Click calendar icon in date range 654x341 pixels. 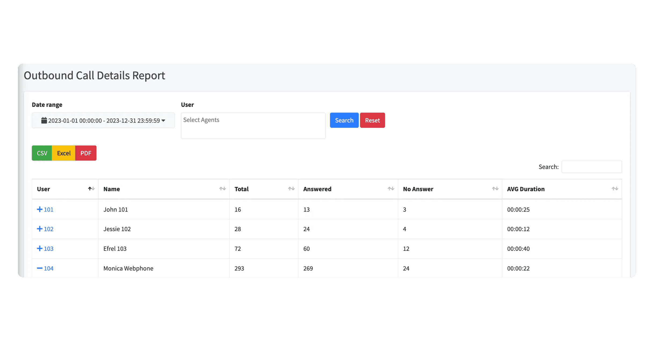pos(44,120)
